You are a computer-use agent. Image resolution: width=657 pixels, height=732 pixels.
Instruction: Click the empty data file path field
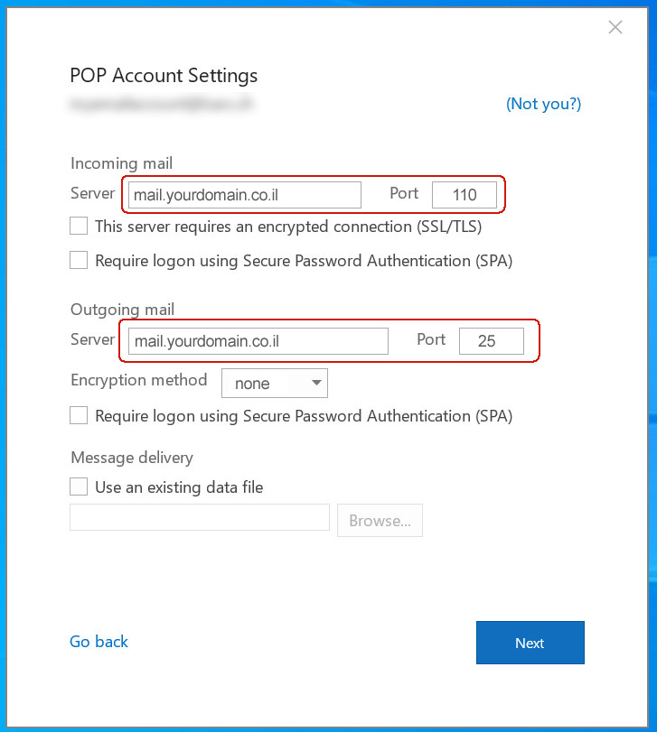tap(200, 517)
